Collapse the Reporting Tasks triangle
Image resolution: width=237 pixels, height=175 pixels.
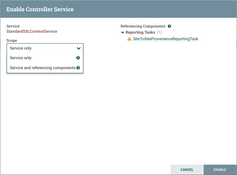[123, 32]
